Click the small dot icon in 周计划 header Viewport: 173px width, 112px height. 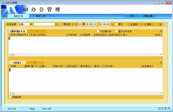[157, 32]
